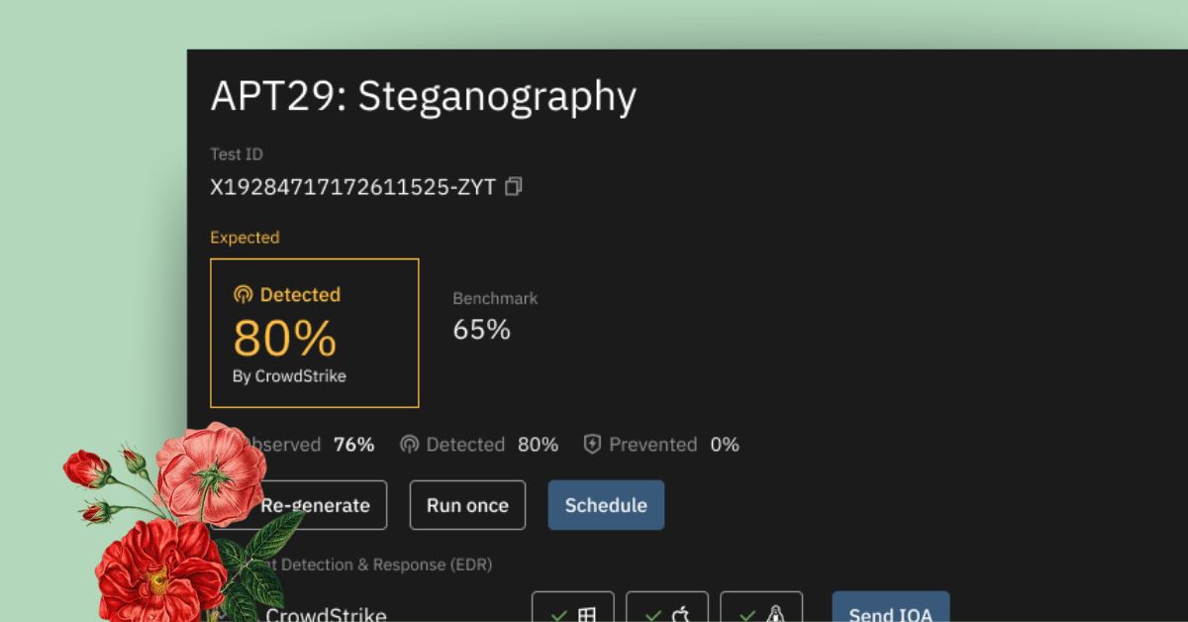Toggle the Linux platform checkbox
The width and height of the screenshot is (1188, 622).
(761, 607)
